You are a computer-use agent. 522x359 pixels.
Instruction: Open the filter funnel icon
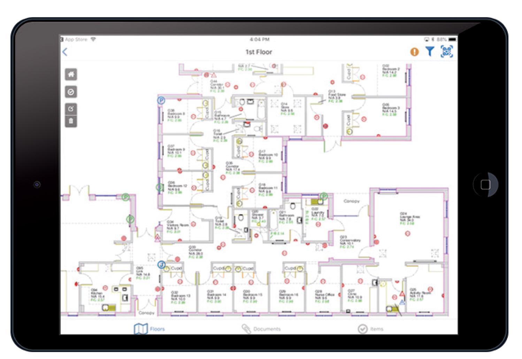tap(430, 52)
